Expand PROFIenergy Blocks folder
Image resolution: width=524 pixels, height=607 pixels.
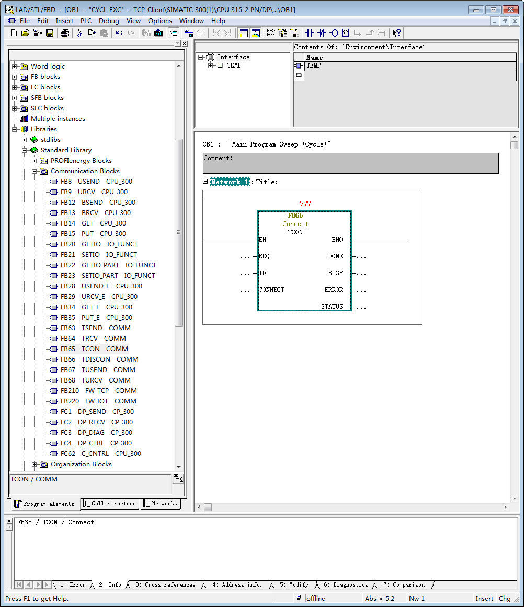point(34,161)
